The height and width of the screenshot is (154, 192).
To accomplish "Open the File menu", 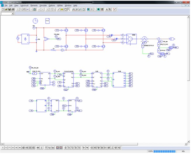I will (6, 6).
